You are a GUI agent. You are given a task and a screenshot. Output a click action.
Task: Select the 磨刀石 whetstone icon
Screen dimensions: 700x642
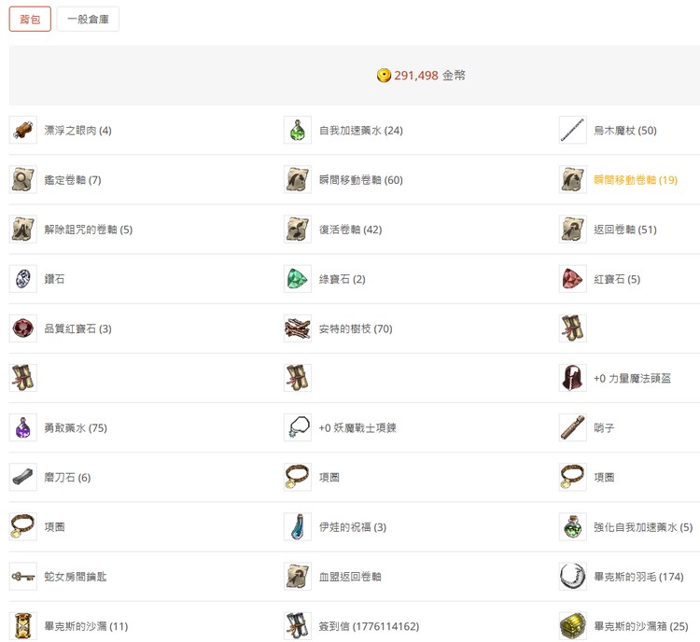pyautogui.click(x=23, y=478)
